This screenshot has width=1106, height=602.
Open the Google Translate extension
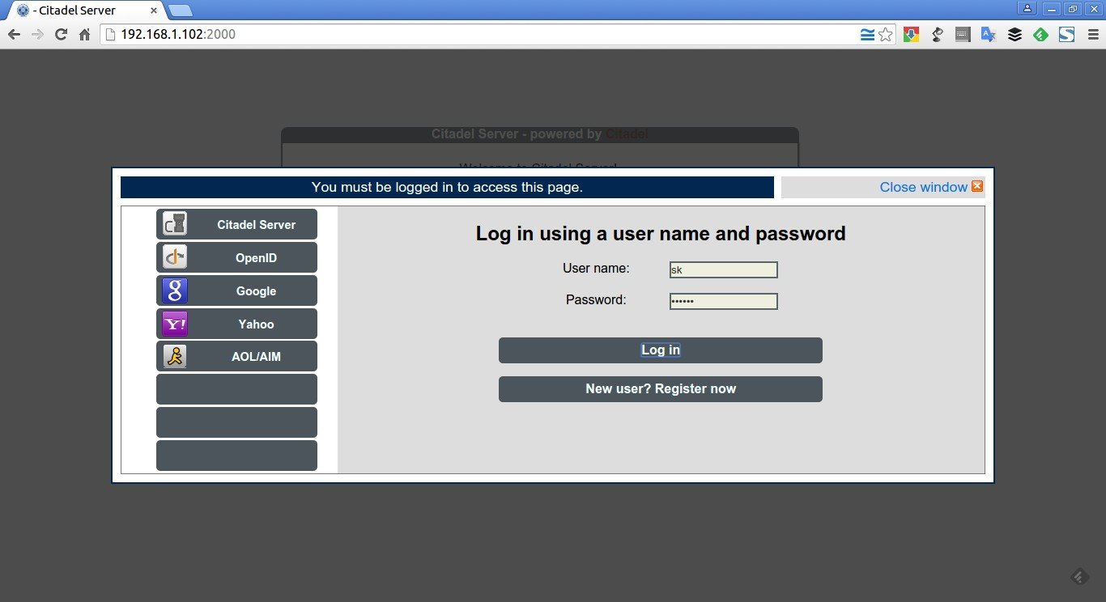point(989,35)
